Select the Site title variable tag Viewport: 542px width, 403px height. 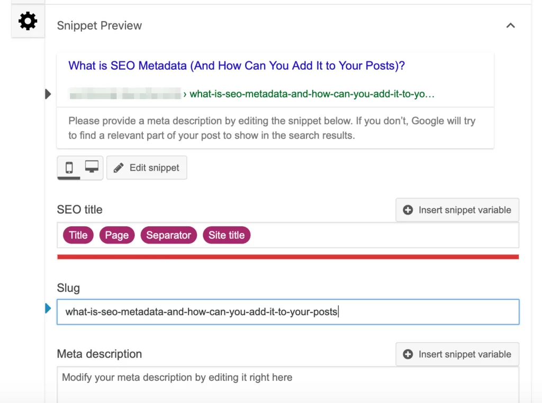click(x=227, y=235)
